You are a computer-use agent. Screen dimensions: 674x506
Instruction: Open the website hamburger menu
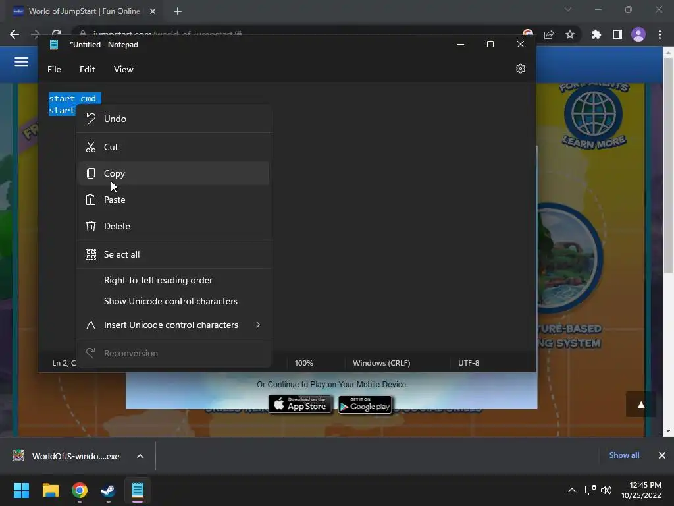point(22,62)
